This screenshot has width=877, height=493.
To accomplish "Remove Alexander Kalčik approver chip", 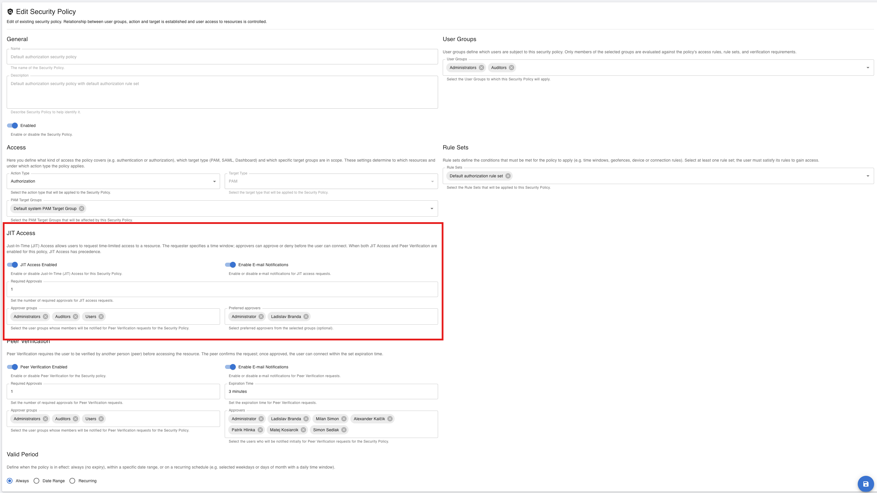I will [x=390, y=419].
